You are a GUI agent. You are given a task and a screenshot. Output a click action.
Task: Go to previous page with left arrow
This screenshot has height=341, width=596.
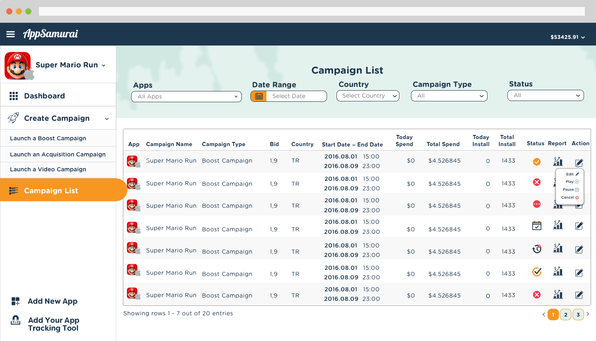tap(543, 315)
